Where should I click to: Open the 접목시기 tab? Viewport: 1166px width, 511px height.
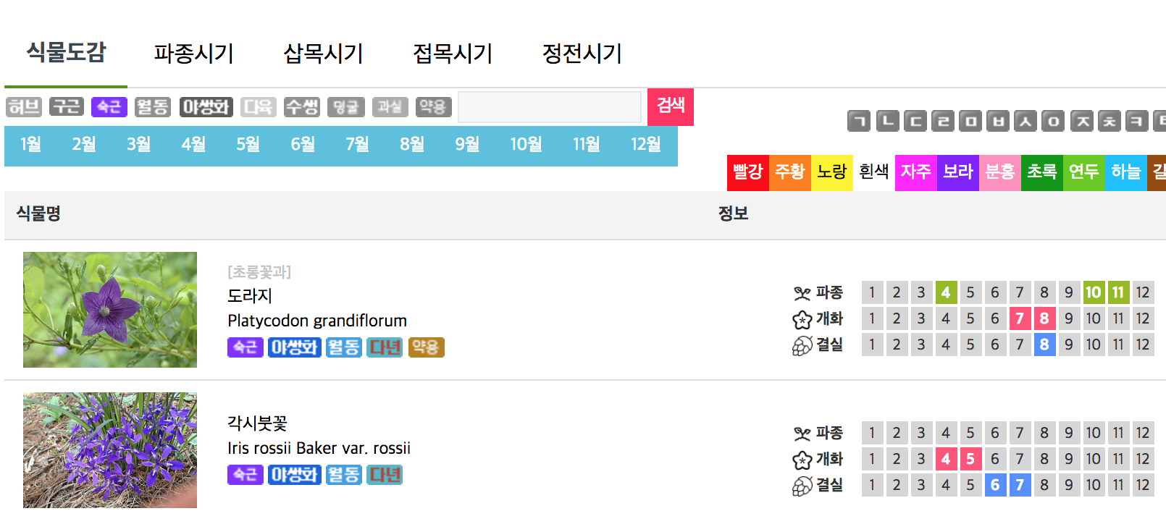click(453, 54)
